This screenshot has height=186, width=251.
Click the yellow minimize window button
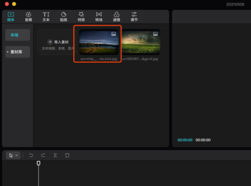[x=14, y=4]
